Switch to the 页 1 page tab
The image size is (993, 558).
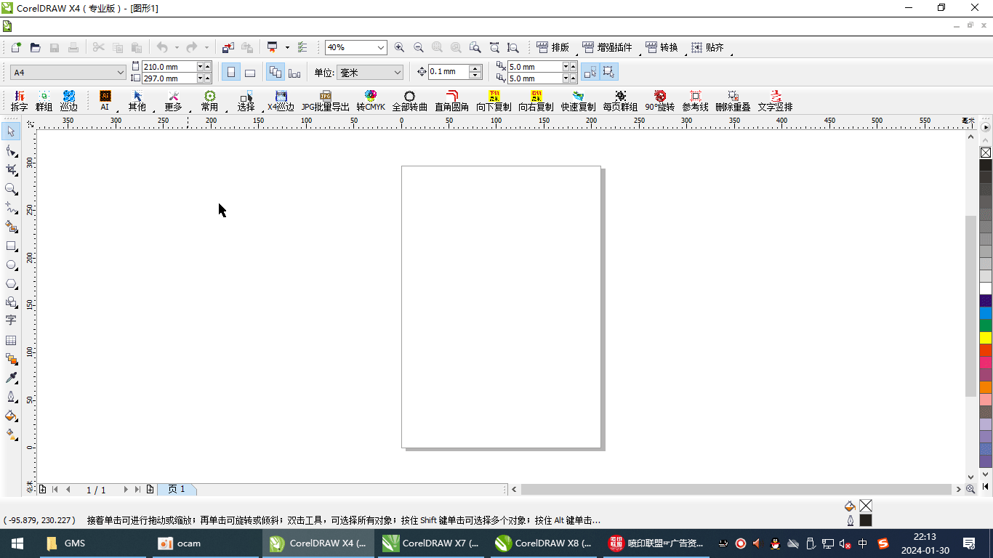(177, 490)
